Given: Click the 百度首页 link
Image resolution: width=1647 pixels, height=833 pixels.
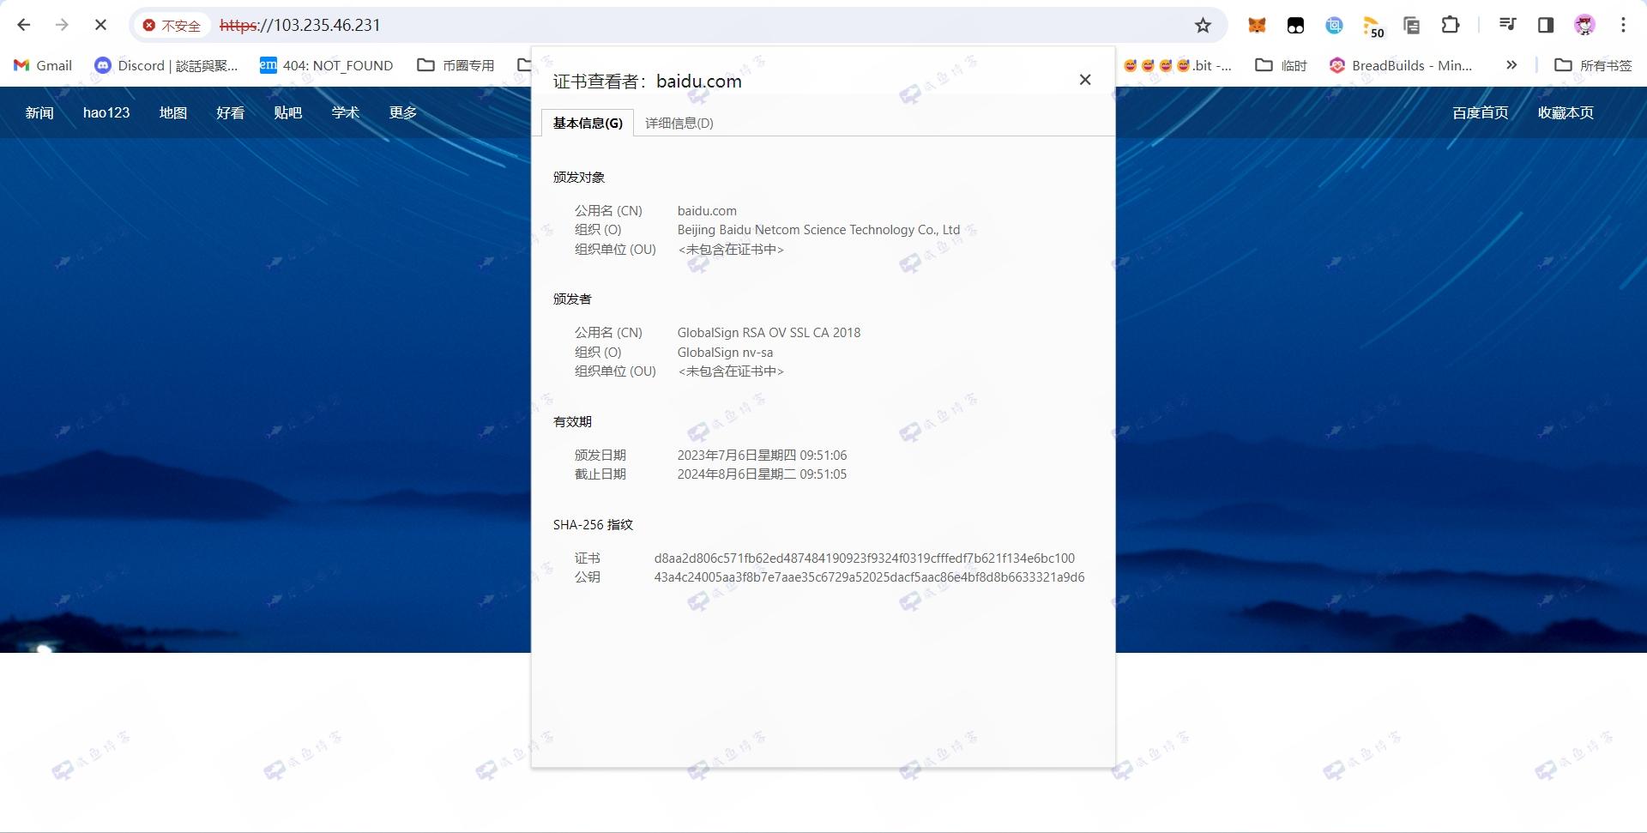Looking at the screenshot, I should 1481,112.
